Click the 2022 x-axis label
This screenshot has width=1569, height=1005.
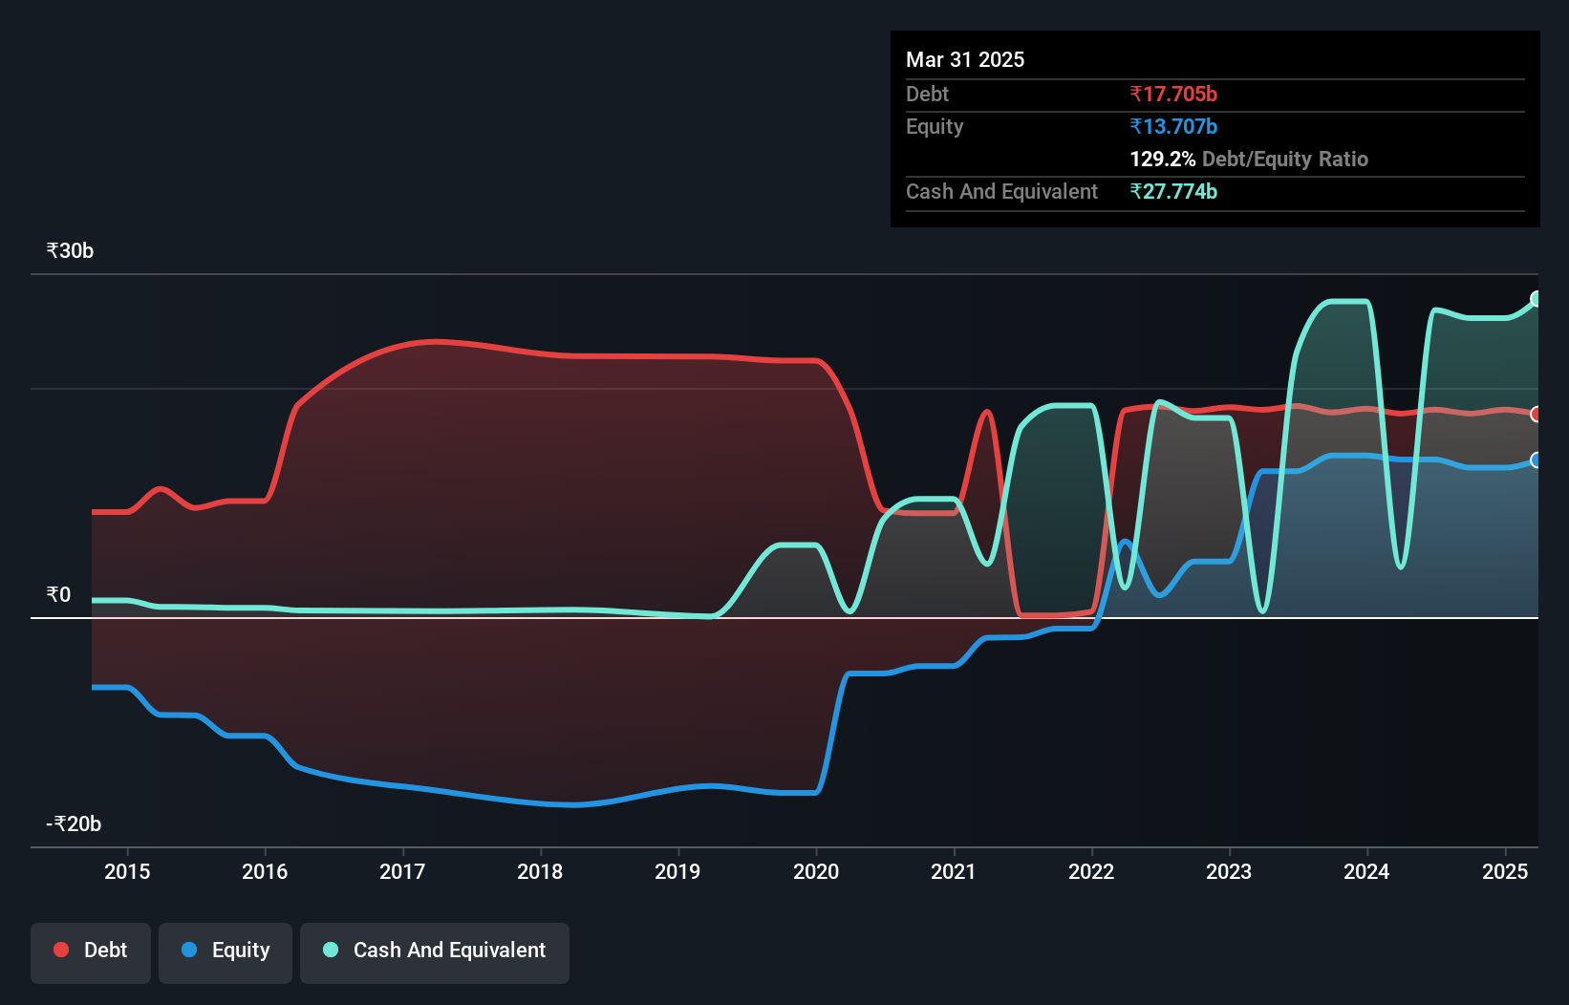pyautogui.click(x=1091, y=871)
